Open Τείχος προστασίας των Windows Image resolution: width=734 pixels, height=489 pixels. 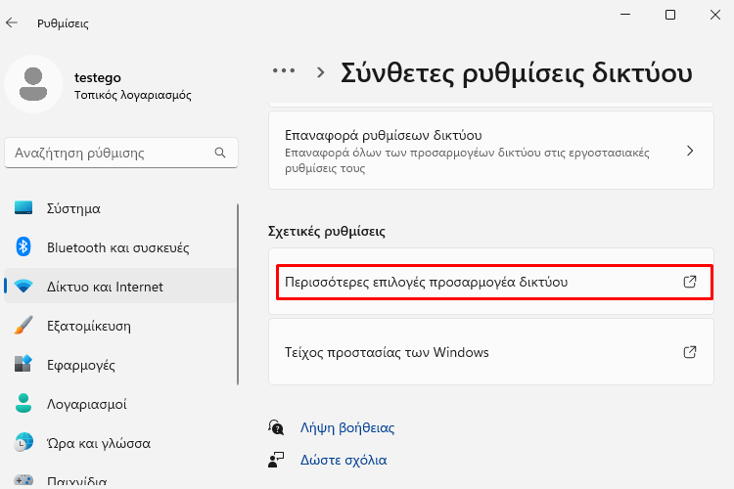pos(491,352)
